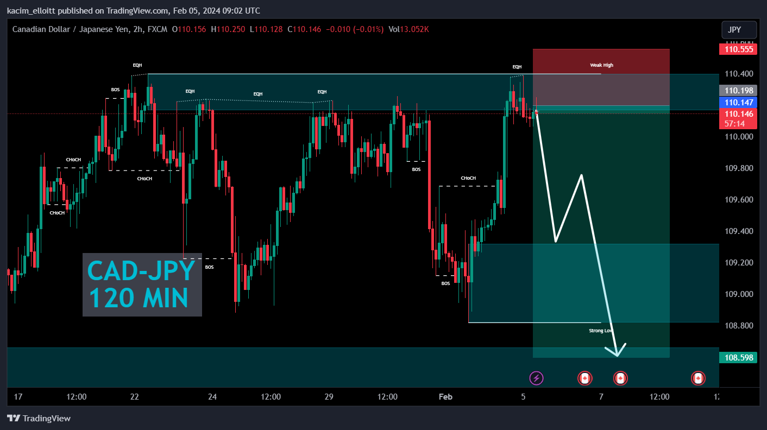The image size is (767, 430).
Task: Click the 110.000 price axis value
Action: coord(738,137)
